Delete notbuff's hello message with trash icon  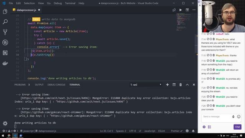pos(214,34)
